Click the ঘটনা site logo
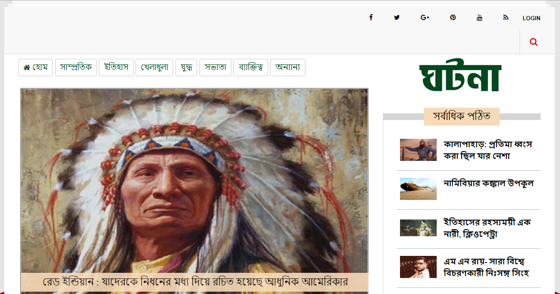 (461, 76)
